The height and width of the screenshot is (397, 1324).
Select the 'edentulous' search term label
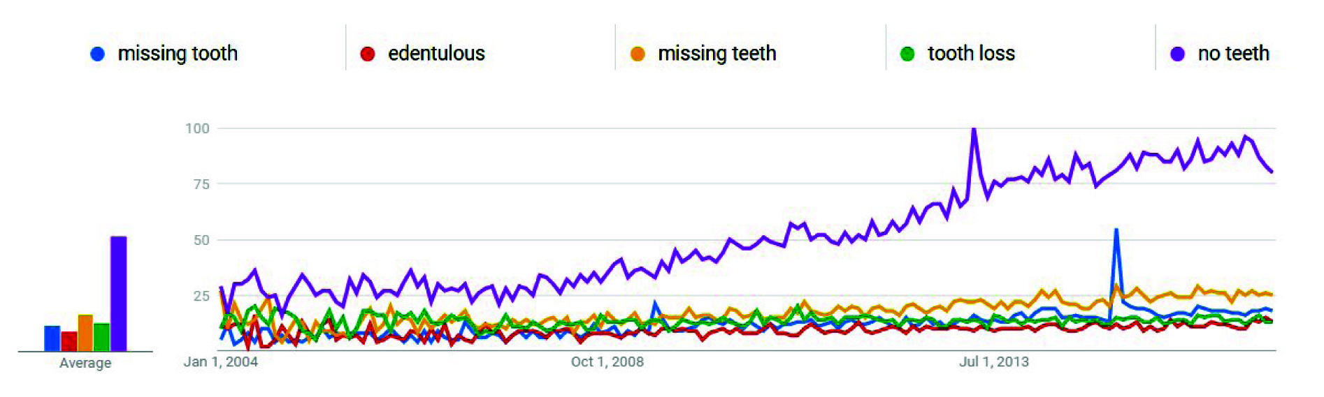[436, 54]
